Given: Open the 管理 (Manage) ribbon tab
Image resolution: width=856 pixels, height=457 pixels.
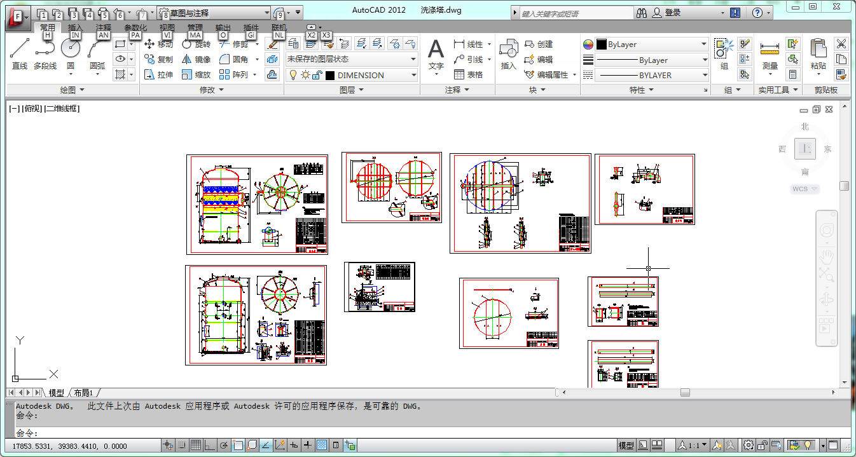Looking at the screenshot, I should [195, 27].
